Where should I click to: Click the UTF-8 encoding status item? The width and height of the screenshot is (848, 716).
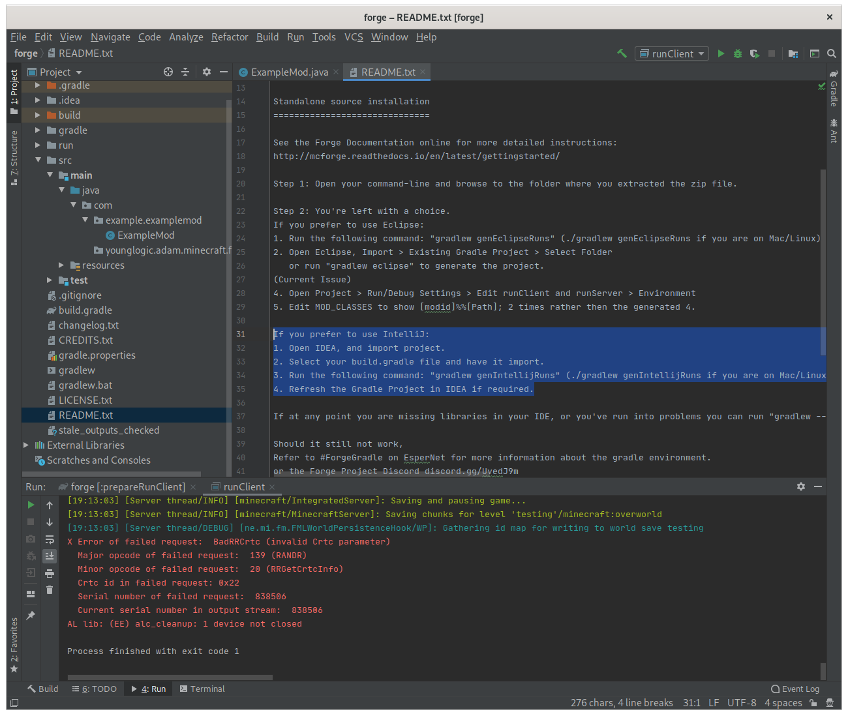(x=742, y=702)
